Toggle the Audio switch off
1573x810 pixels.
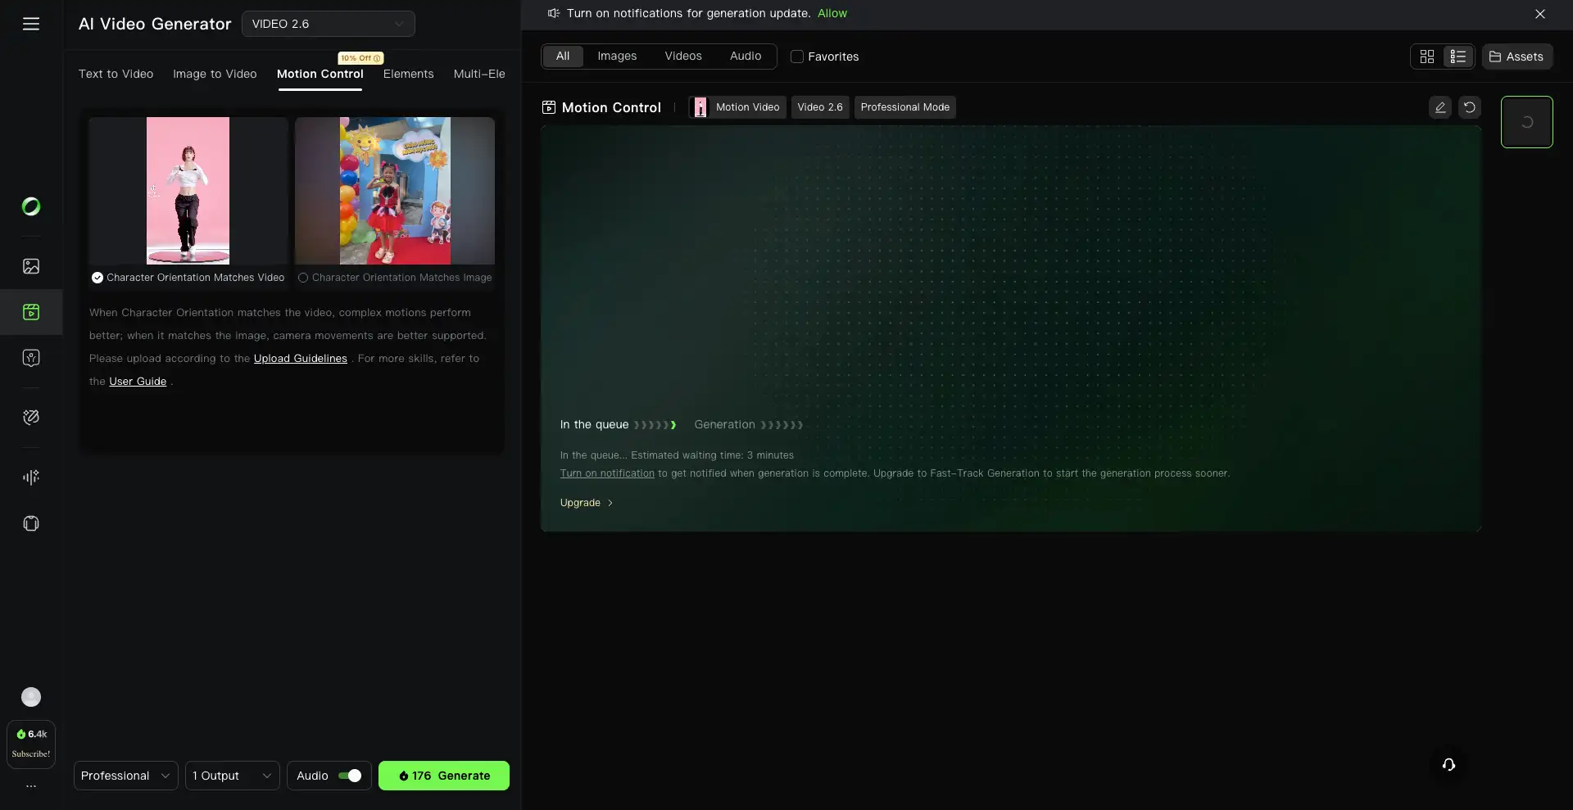[350, 776]
